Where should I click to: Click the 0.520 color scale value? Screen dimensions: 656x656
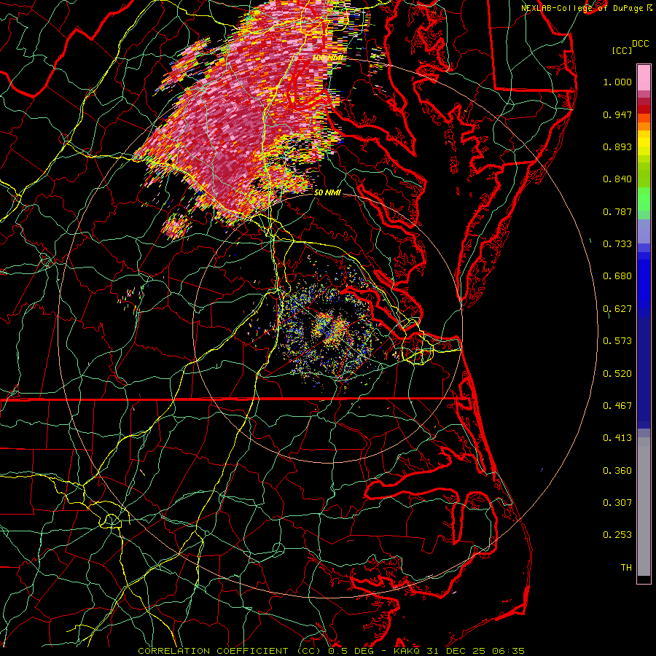[617, 374]
